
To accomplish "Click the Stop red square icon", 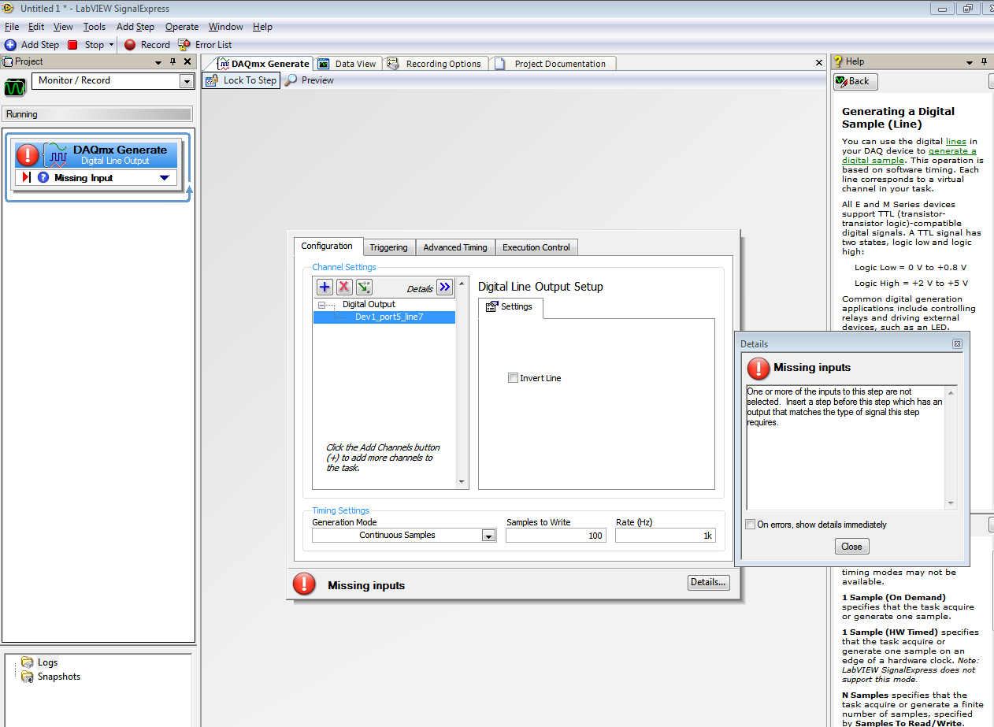I will 73,45.
